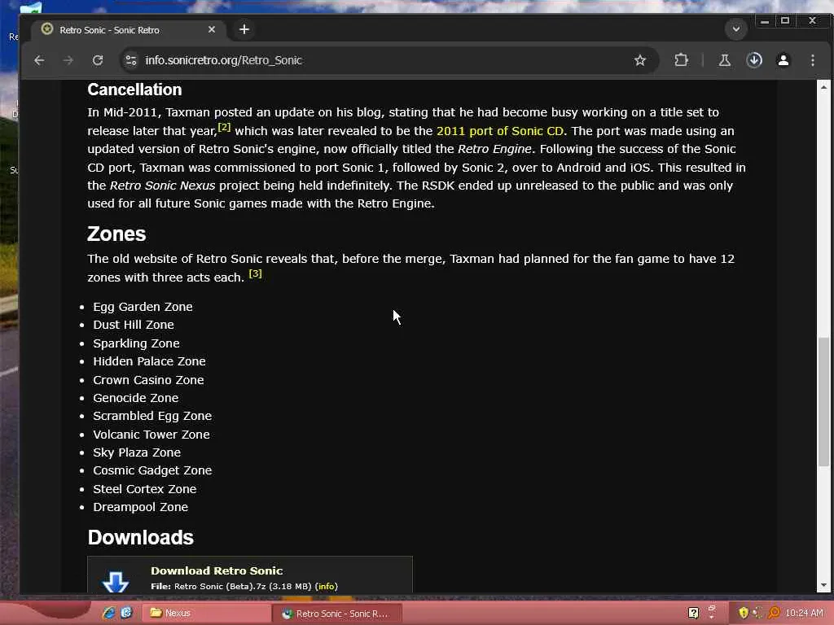
Task: Click Volcanic Tower Zone list item
Action: click(151, 435)
